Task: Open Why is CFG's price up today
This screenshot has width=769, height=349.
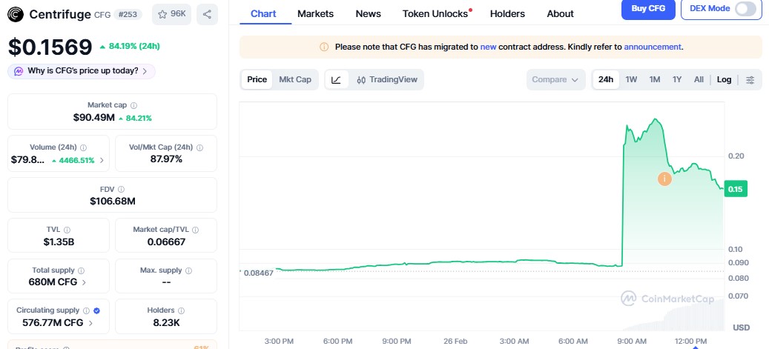Action: (x=82, y=71)
